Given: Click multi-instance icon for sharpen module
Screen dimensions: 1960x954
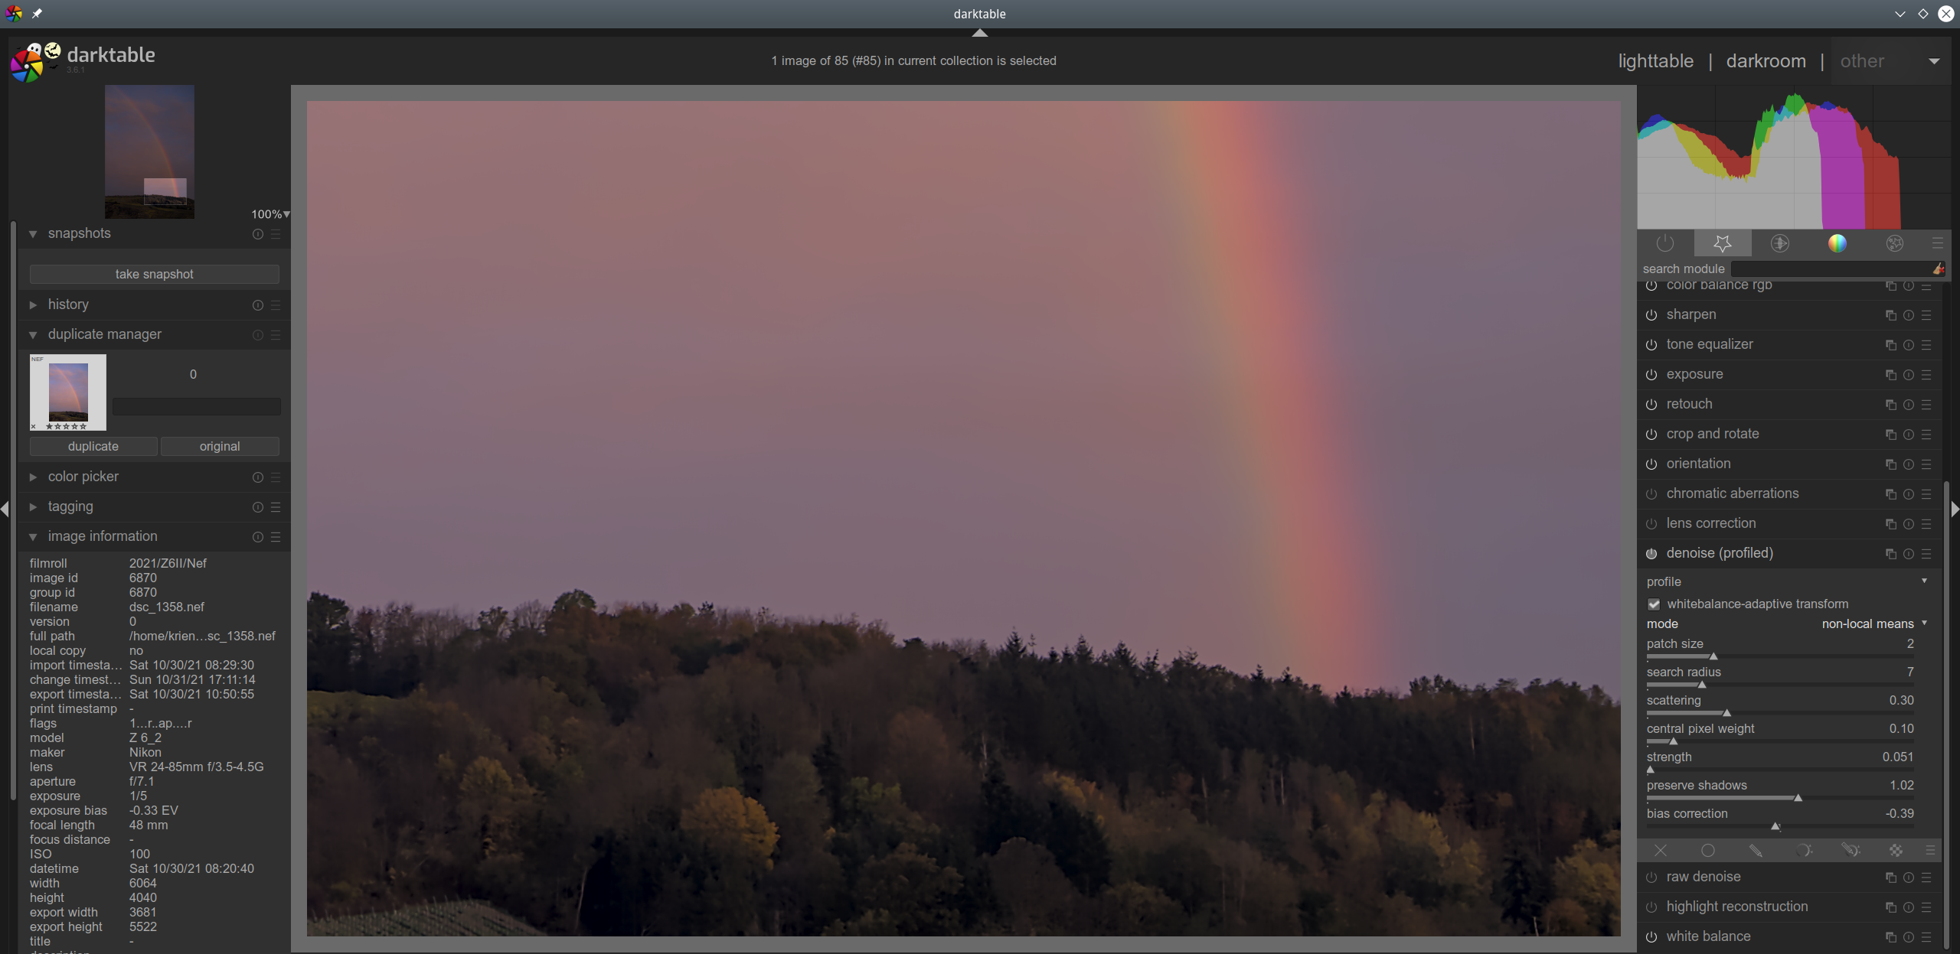Looking at the screenshot, I should click(x=1890, y=315).
